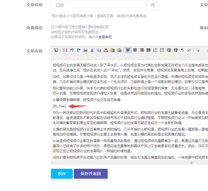This screenshot has height=191, width=208.
Task: Click the redo arrow icon
Action: (79, 50)
